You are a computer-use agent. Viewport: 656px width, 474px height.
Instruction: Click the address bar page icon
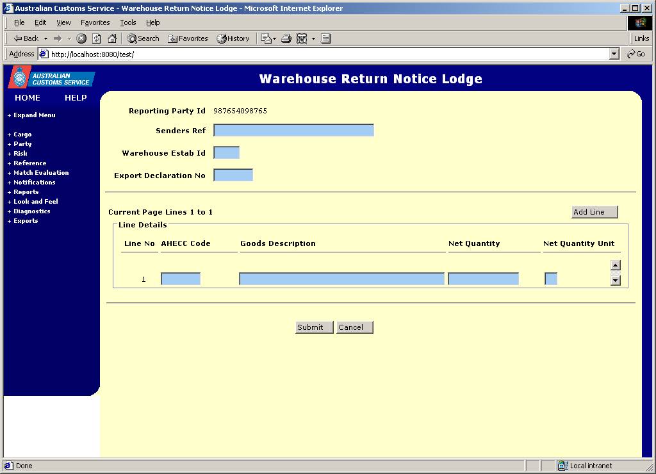click(44, 54)
